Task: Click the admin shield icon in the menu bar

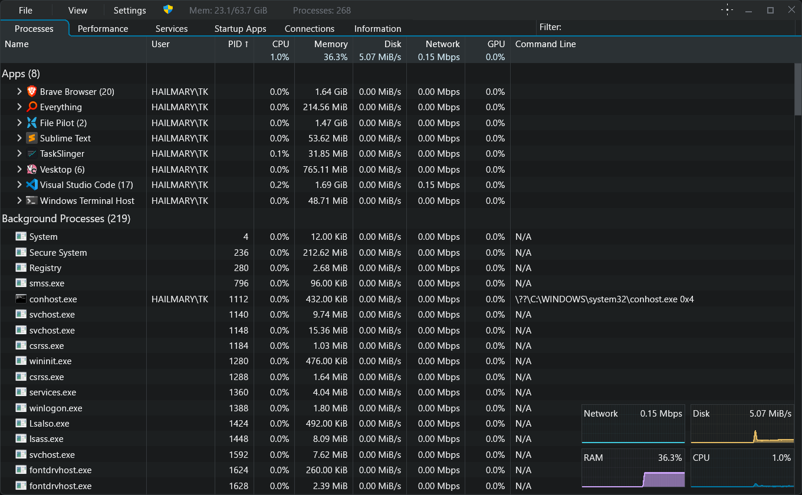Action: [168, 9]
